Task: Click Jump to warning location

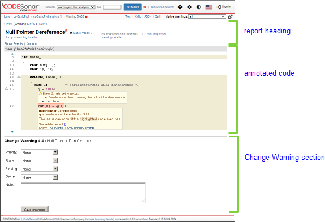Action: [x=22, y=37]
